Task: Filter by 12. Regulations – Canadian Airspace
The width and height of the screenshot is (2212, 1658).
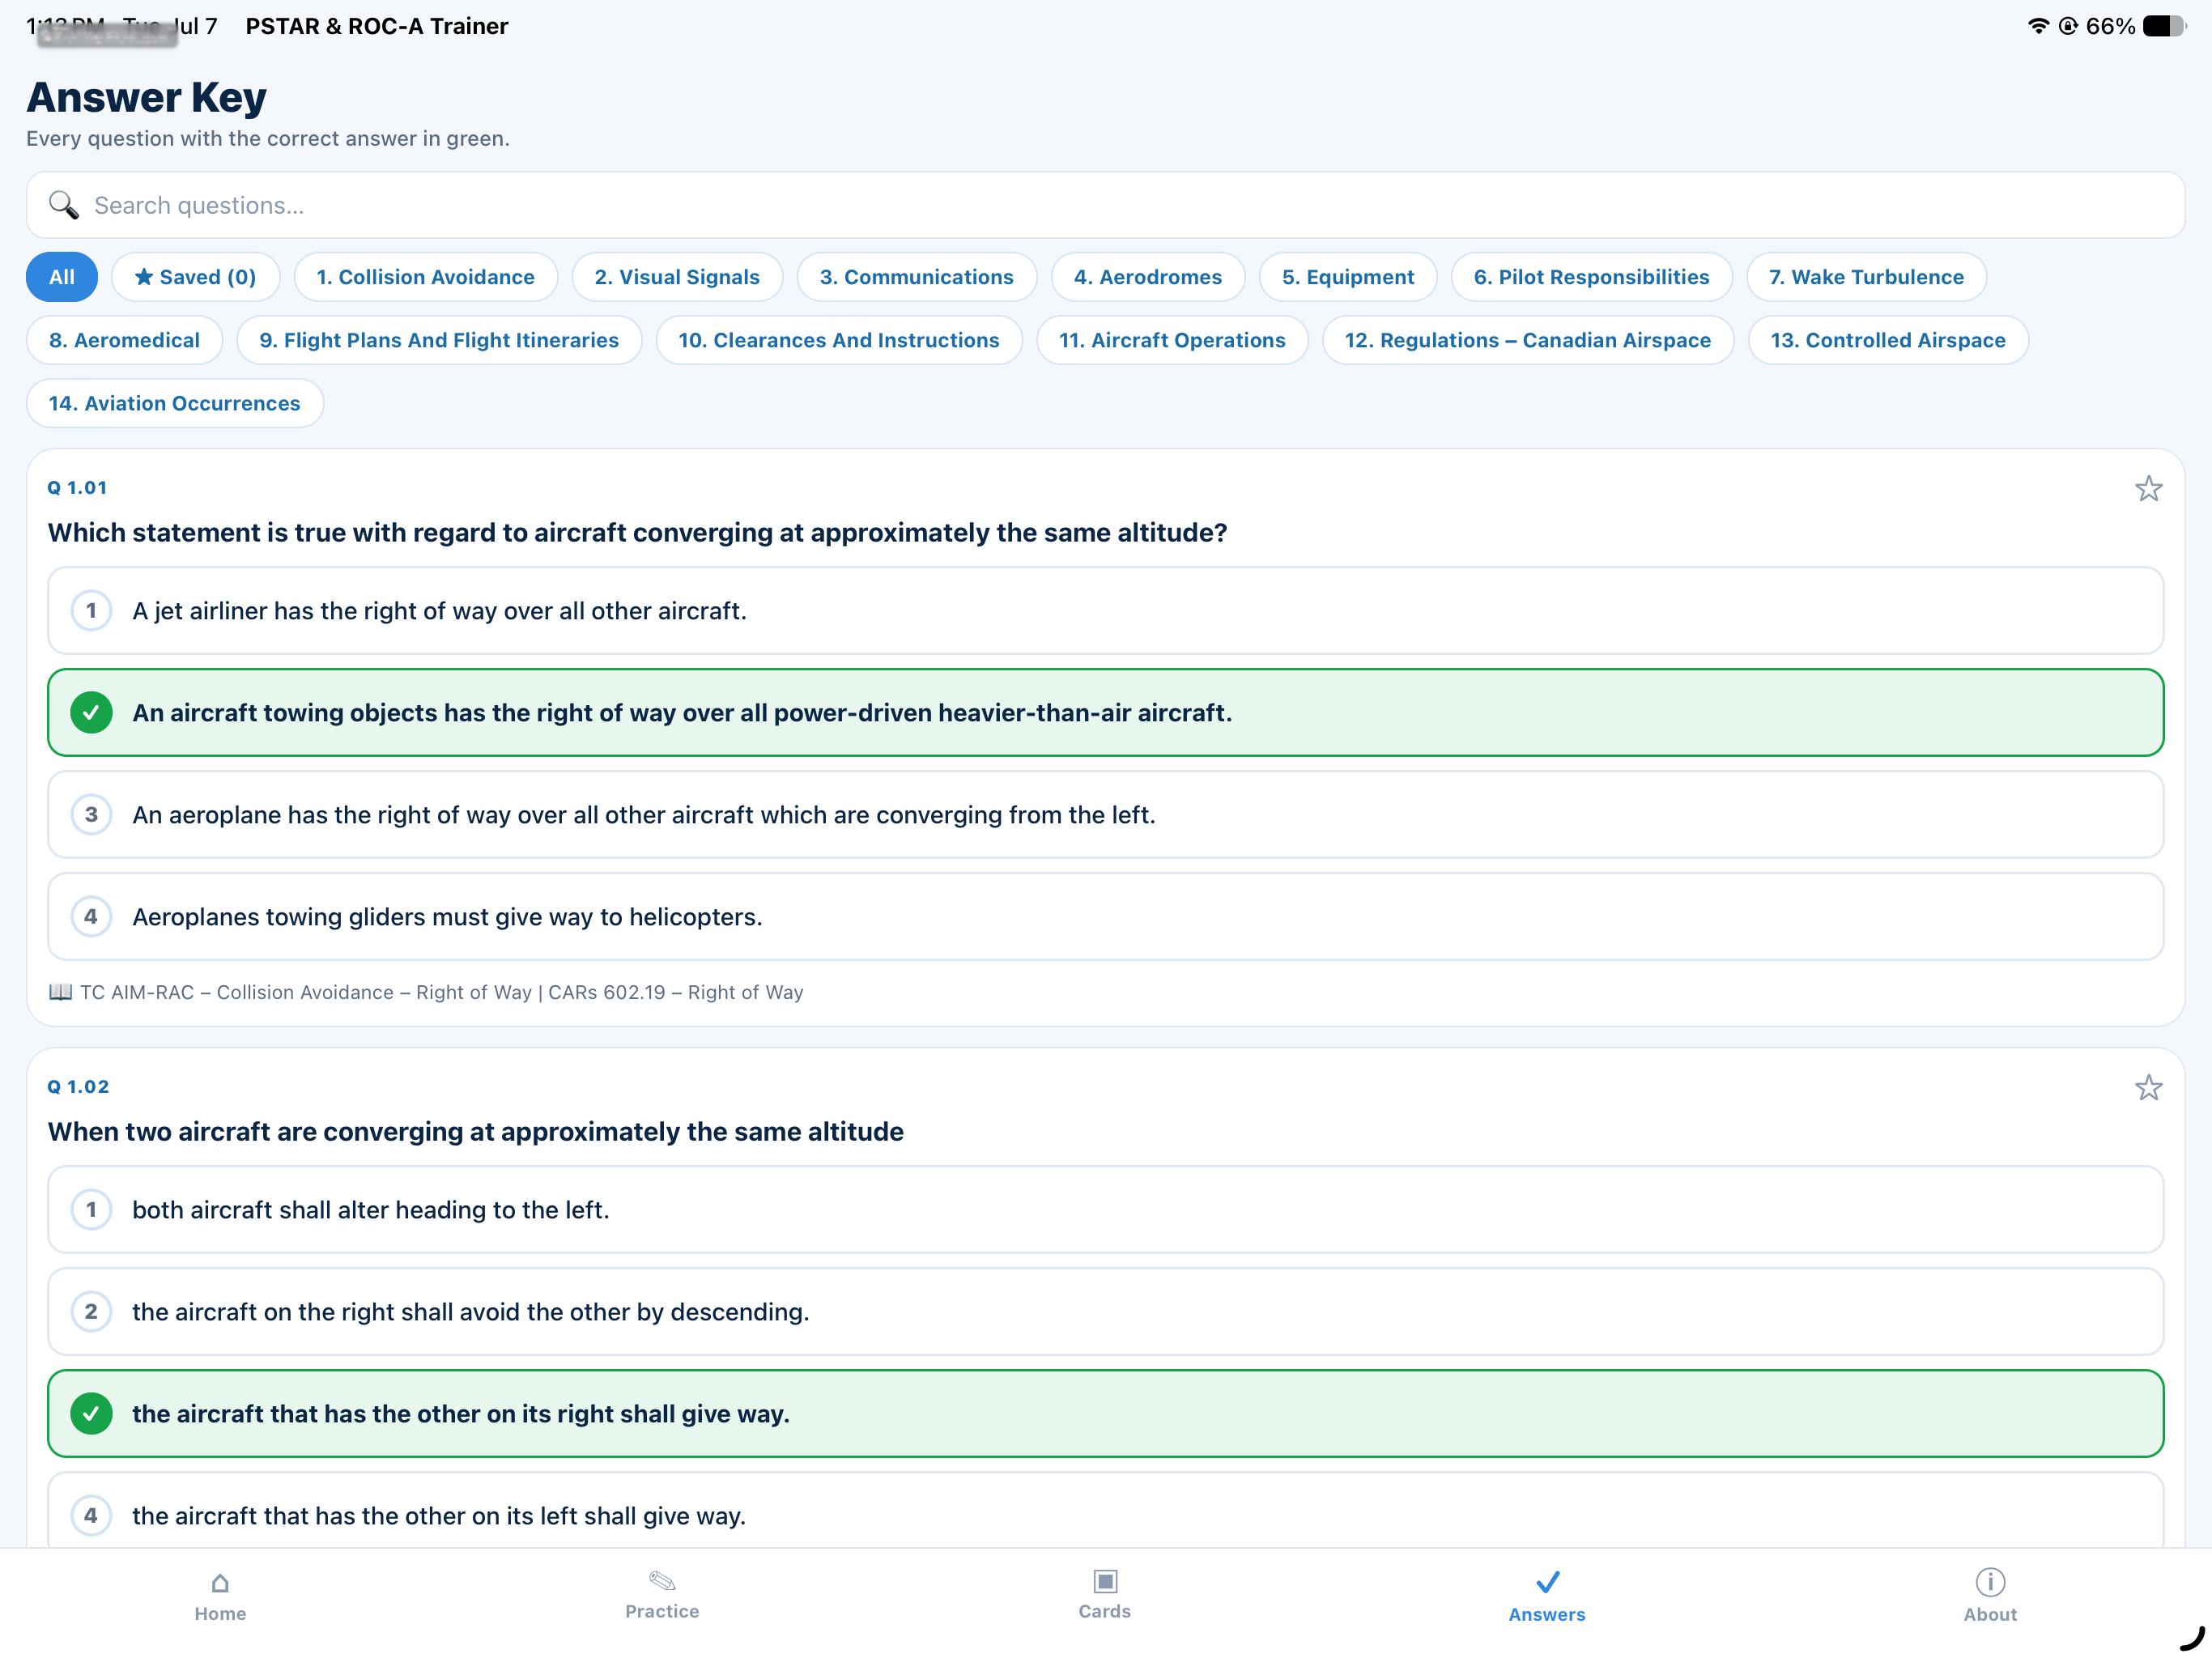Action: coord(1528,340)
